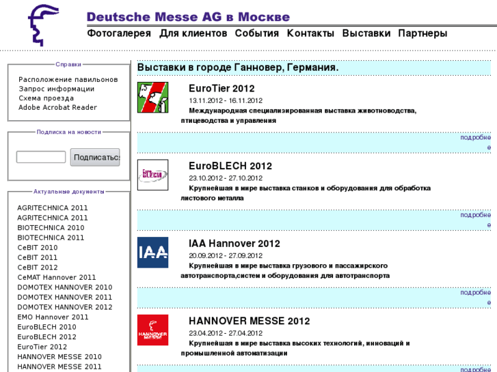Select EuroTier dates 13.11.2012 - 16.11.2012
The width and height of the screenshot is (497, 372).
226,100
